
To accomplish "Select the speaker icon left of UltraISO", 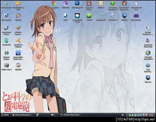I will [6, 67].
